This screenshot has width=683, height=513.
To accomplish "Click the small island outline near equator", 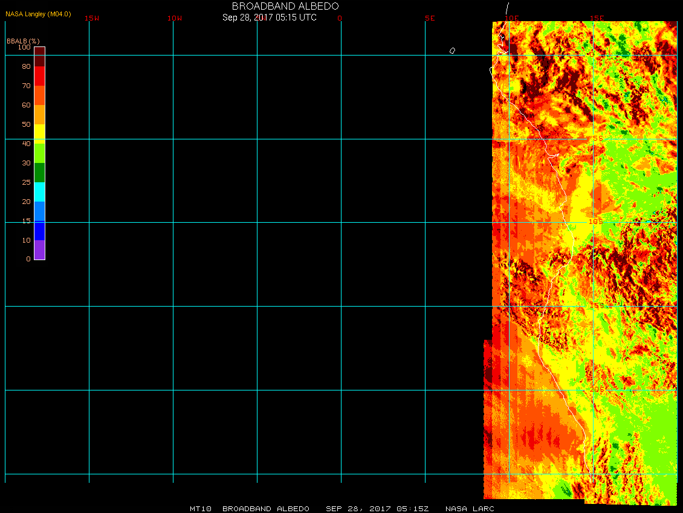I will [452, 51].
